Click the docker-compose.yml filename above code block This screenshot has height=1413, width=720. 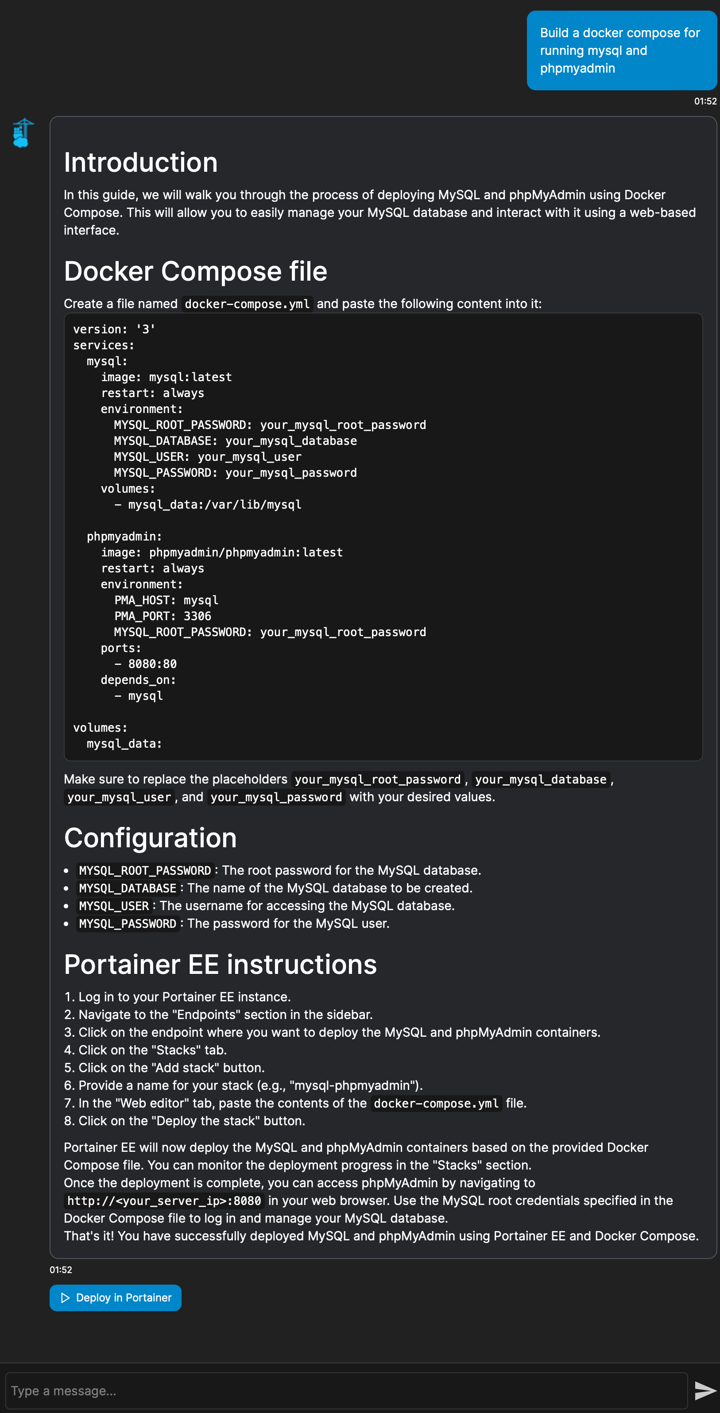pyautogui.click(x=247, y=304)
